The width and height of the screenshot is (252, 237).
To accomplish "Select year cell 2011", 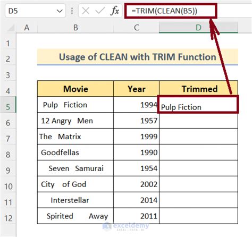I will coord(136,216).
